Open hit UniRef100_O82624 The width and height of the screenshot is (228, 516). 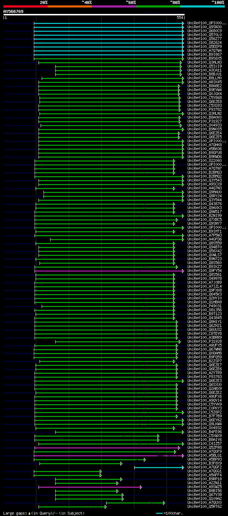click(x=204, y=43)
